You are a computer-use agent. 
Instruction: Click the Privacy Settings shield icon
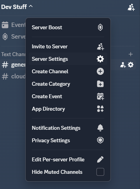tap(100, 140)
